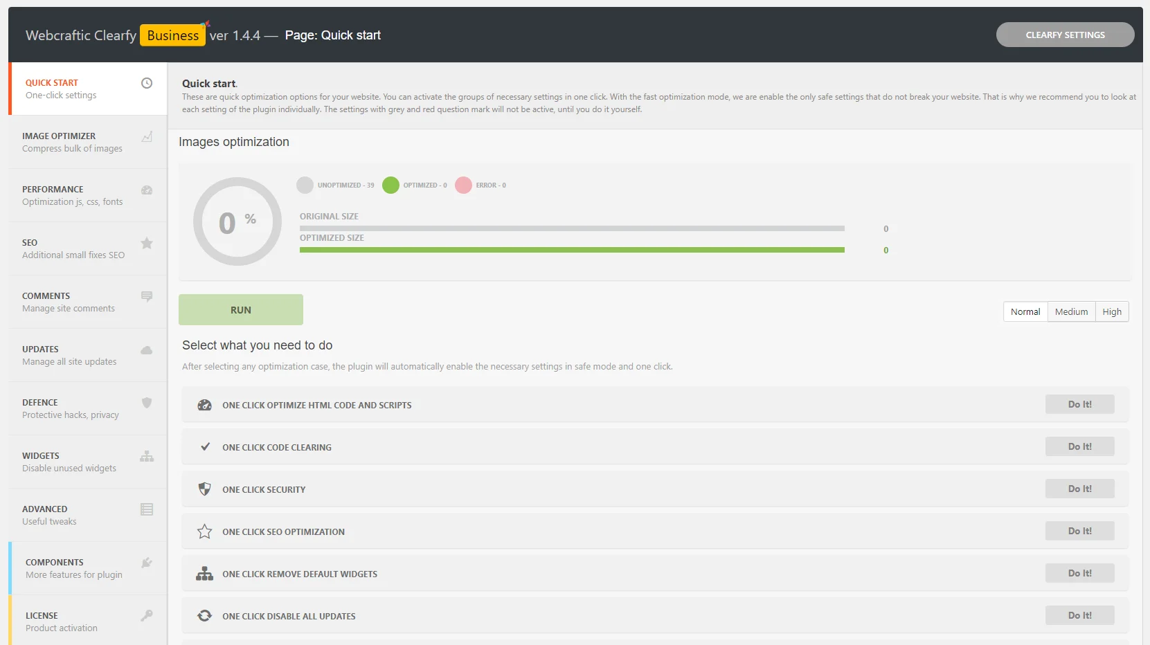Click the widgets icon in the sidebar
This screenshot has width=1150, height=645.
146,457
